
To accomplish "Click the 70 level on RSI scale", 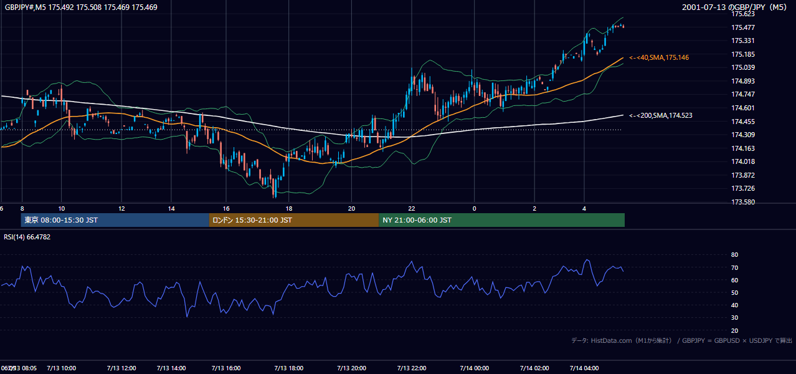I will 735,267.
